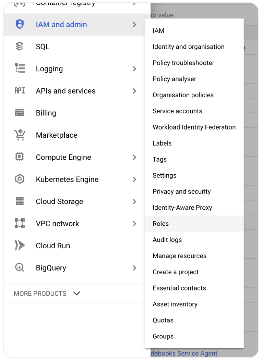Screen dimensions: 262x361
Task: Click the APIs and services API icon
Action: (20, 91)
